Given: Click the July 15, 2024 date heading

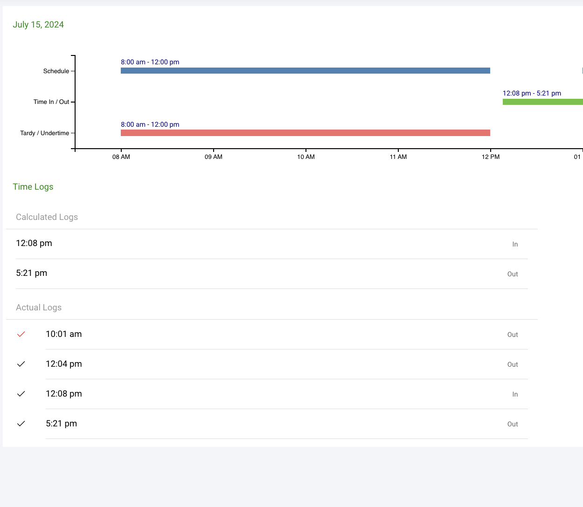Looking at the screenshot, I should [38, 25].
